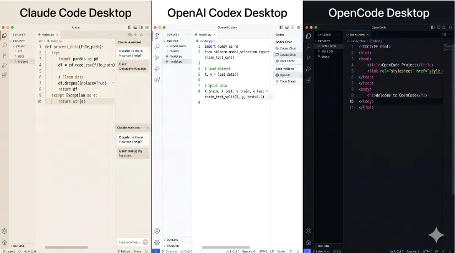Screen dimensions: 455x253
Task: Open Source Control icon in Claude Code window
Action: point(4,55)
